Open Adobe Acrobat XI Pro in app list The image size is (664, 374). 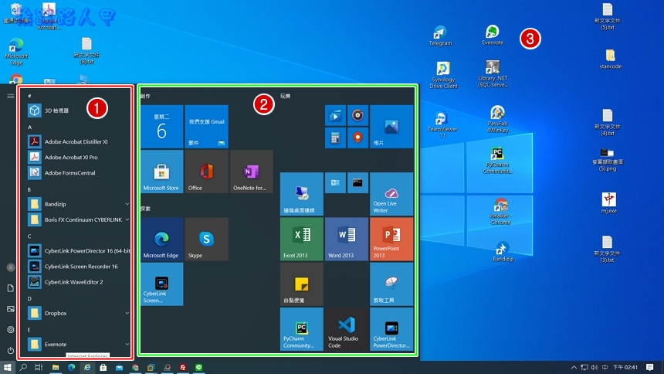point(79,158)
